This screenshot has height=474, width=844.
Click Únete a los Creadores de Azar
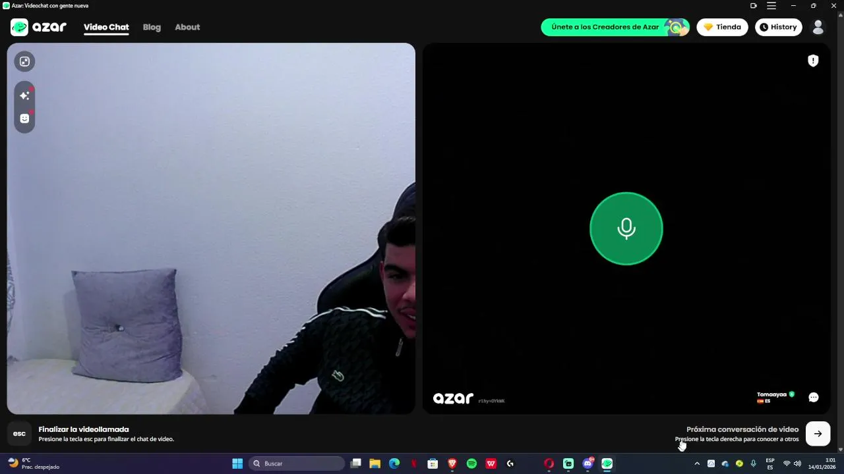[615, 27]
